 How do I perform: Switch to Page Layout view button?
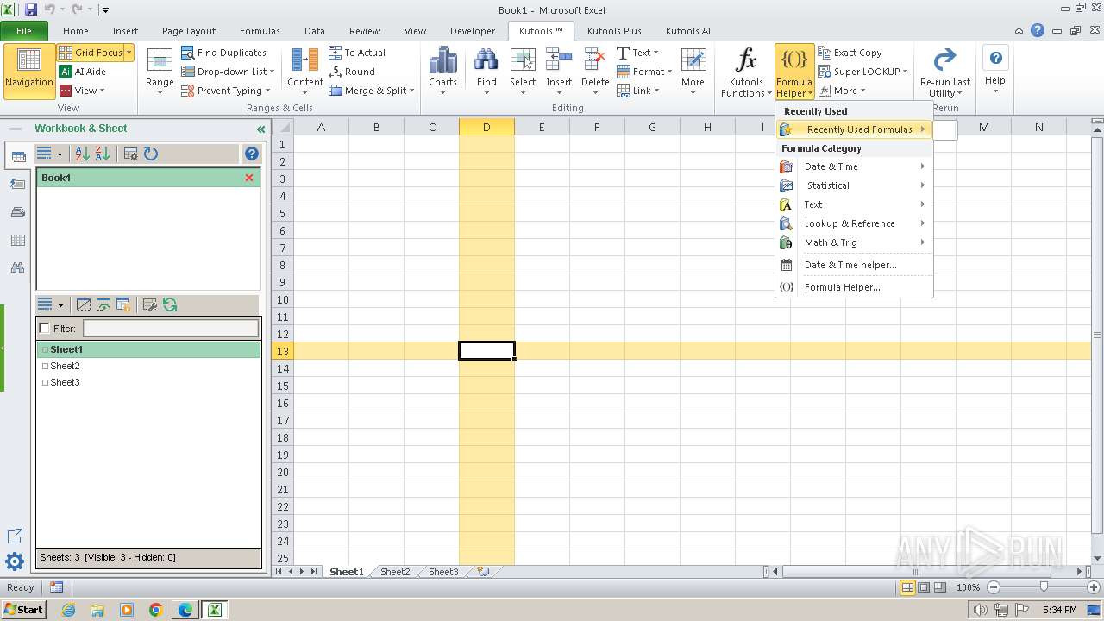click(924, 587)
